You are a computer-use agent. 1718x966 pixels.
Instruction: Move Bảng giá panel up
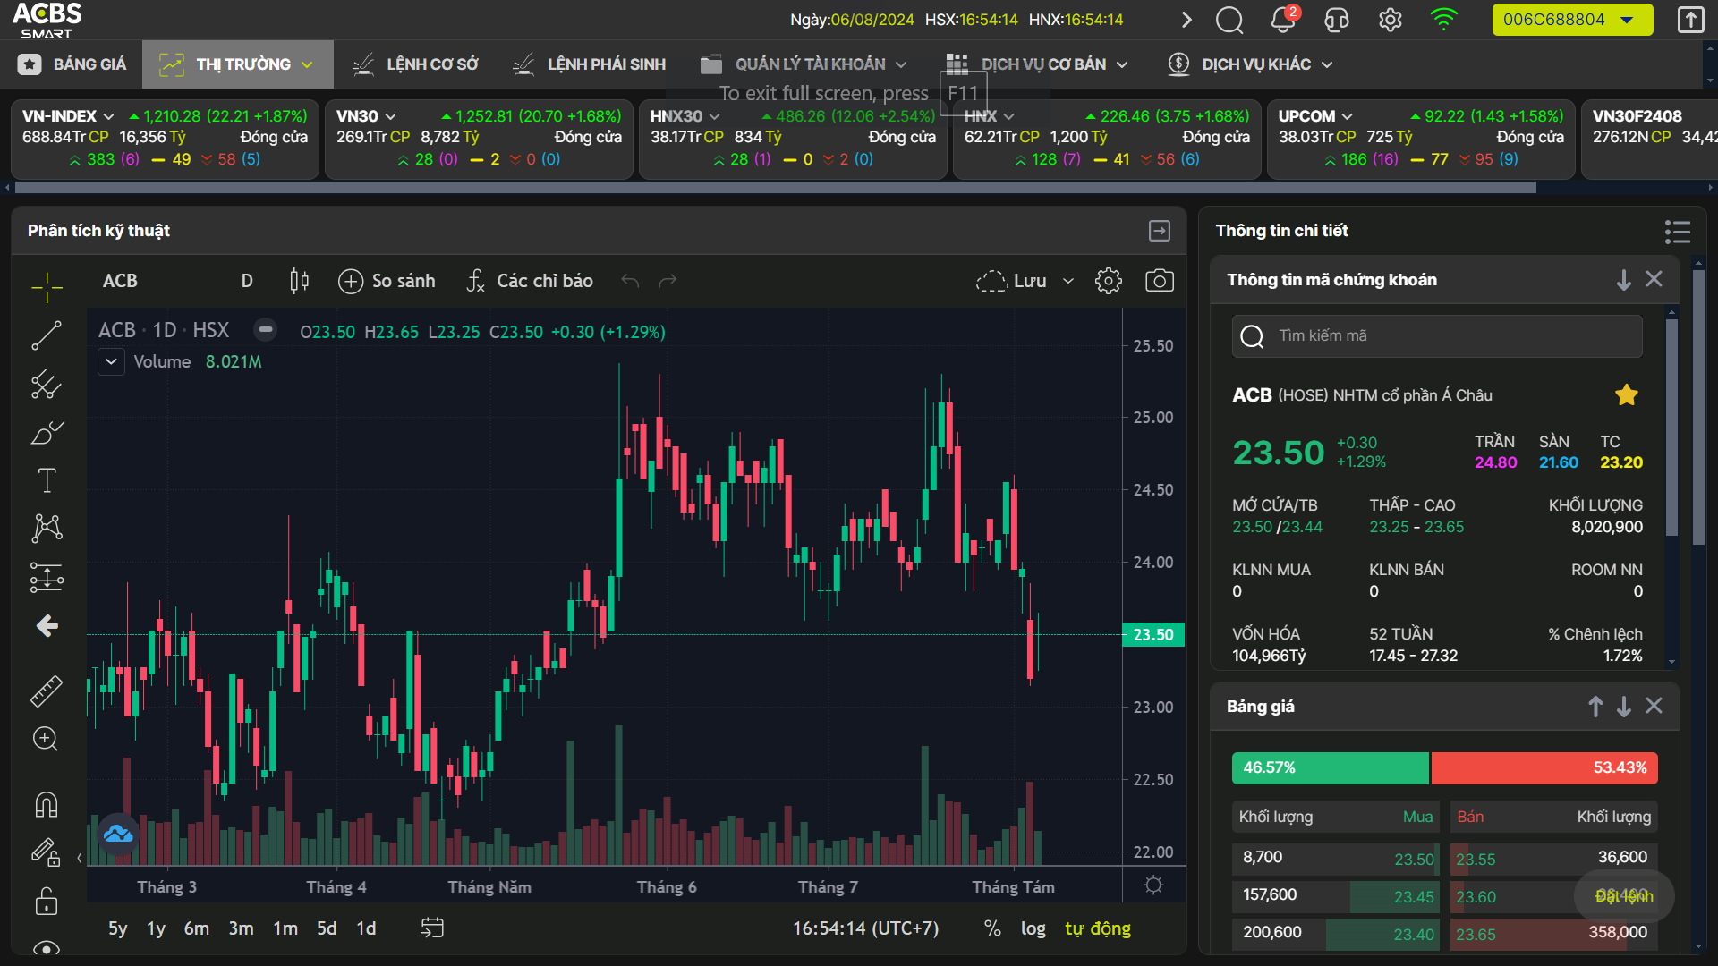tap(1595, 707)
